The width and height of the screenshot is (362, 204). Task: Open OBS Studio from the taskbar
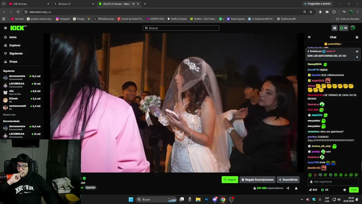[231, 199]
